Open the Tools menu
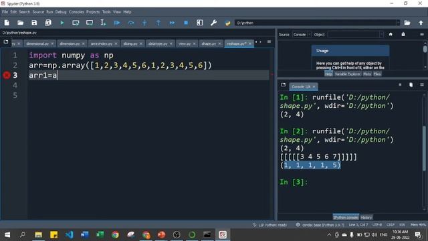This screenshot has width=428, height=241. pos(106,12)
